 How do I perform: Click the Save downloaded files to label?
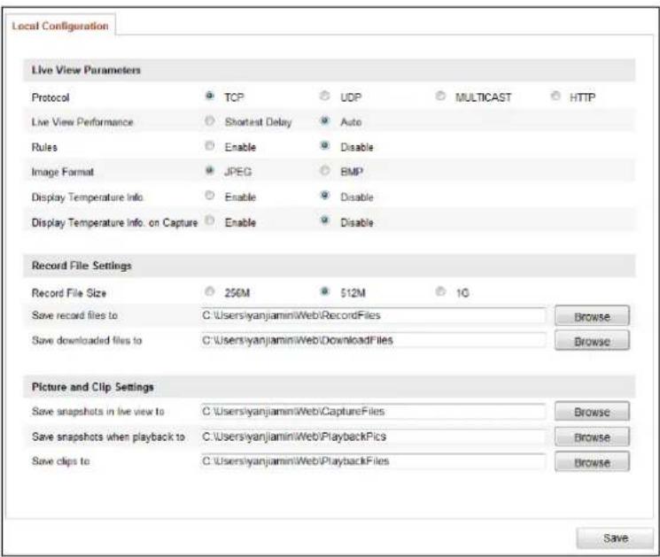tap(87, 340)
